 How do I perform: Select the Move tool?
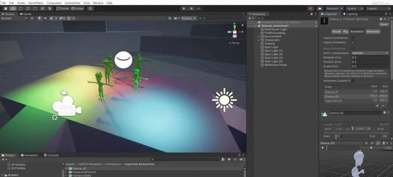[13, 8]
